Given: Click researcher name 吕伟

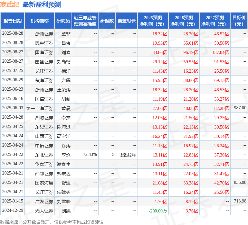Looking at the screenshot, I should (66, 43).
